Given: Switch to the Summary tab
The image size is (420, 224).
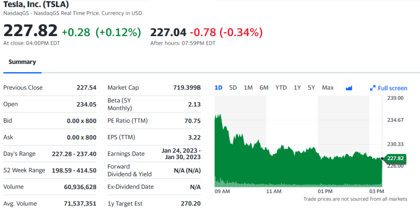Looking at the screenshot, I should (x=22, y=62).
